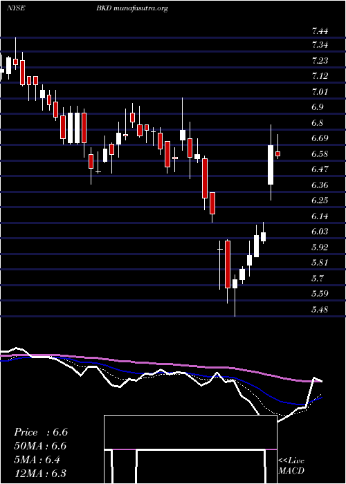This screenshot has height=484, width=346.
Task: Click the tall white gap-up candle near 6.47
Action: [271, 165]
